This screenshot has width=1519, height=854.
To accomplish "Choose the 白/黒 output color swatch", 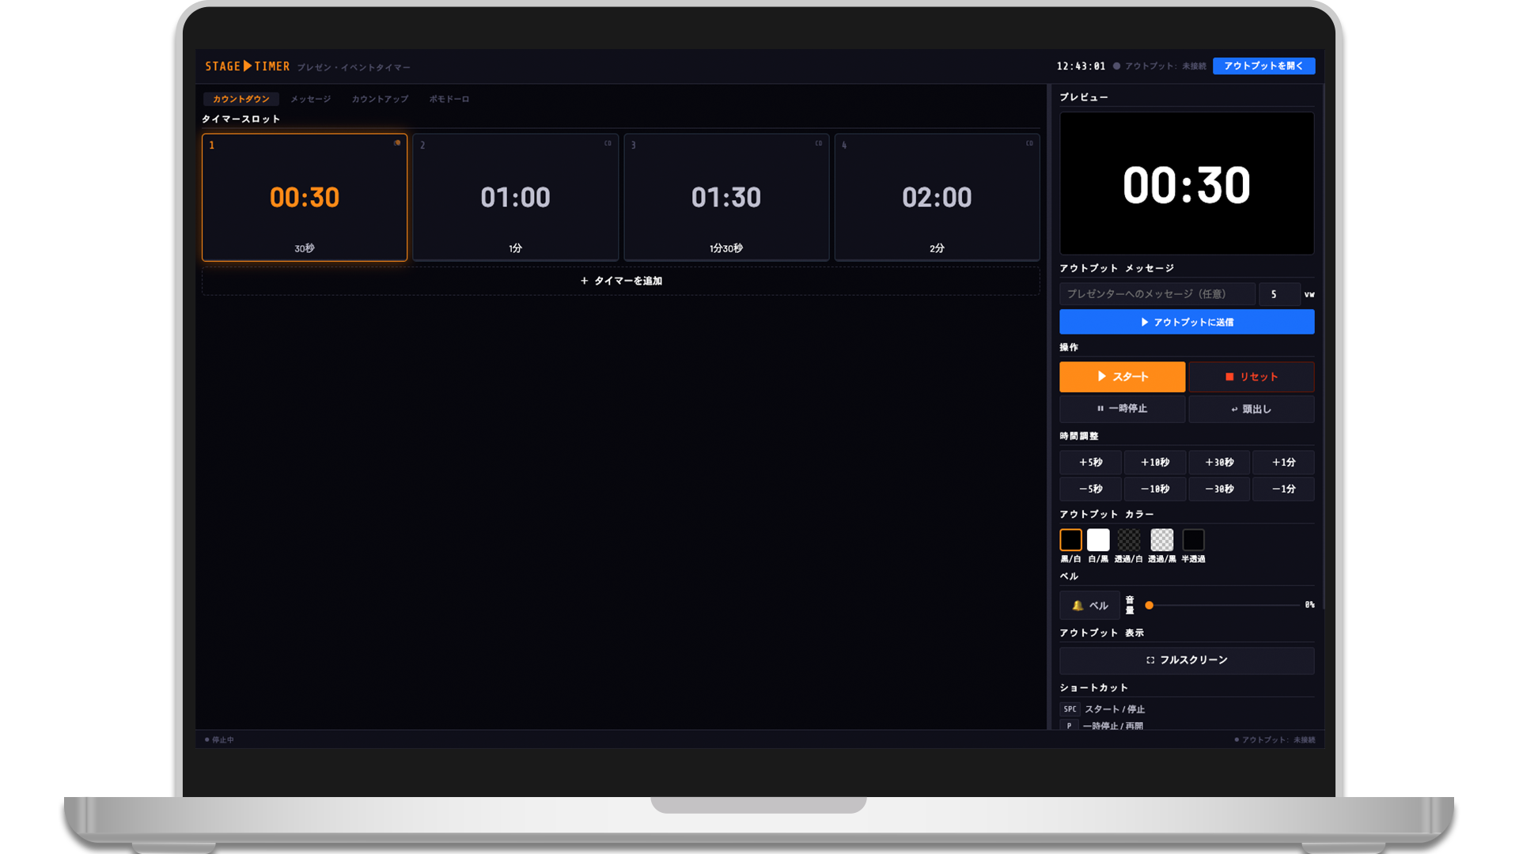I will tap(1098, 540).
